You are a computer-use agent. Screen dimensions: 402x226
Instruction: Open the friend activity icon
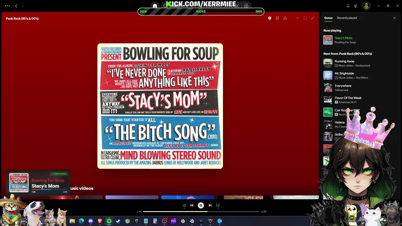[356, 6]
